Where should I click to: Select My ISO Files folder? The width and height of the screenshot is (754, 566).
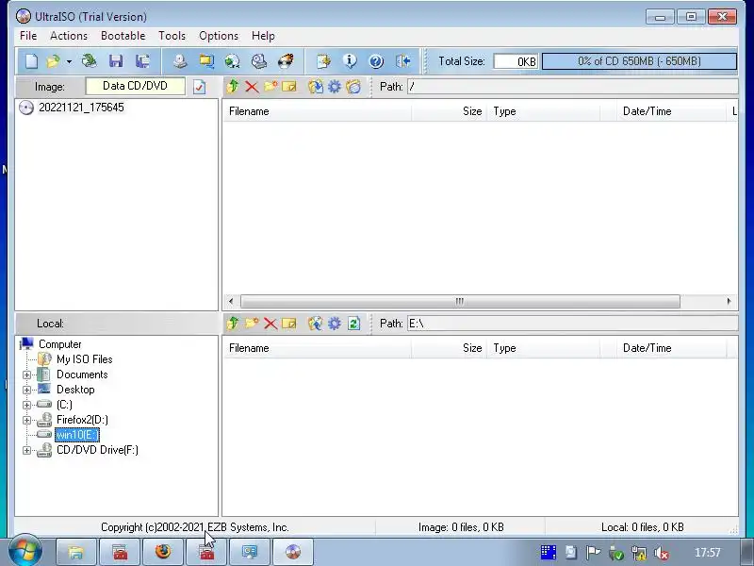coord(85,359)
